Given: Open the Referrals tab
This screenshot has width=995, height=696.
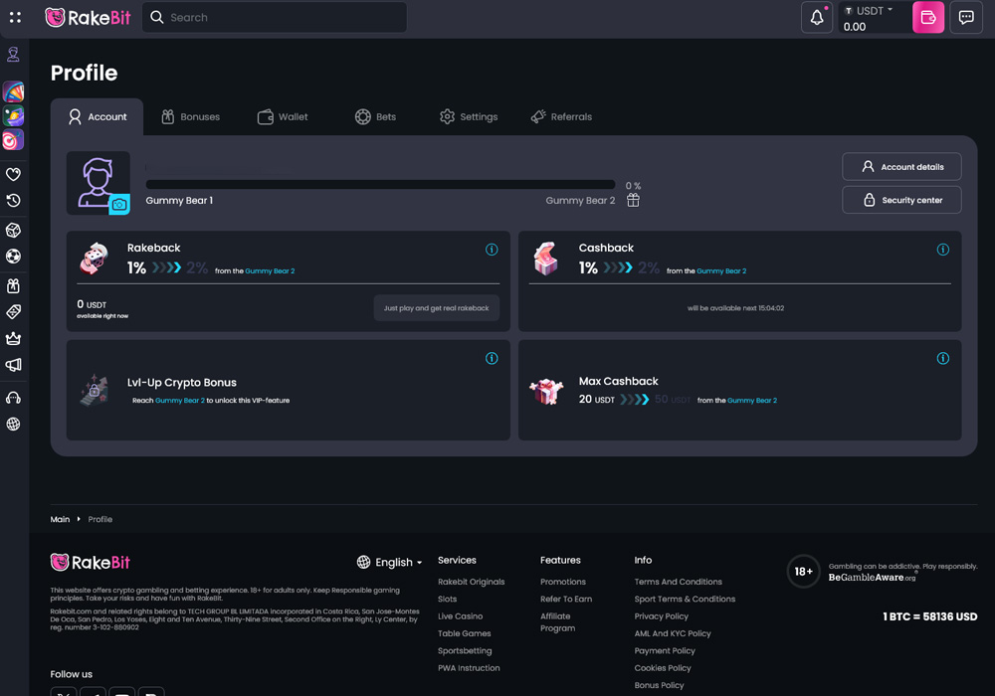Looking at the screenshot, I should pyautogui.click(x=561, y=117).
